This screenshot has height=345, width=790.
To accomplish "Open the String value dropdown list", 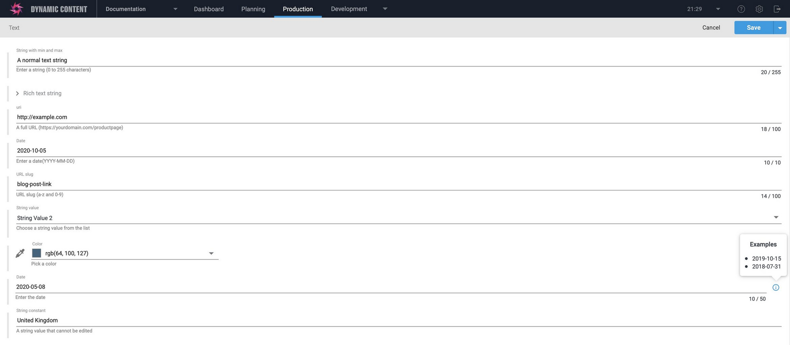I will point(776,217).
